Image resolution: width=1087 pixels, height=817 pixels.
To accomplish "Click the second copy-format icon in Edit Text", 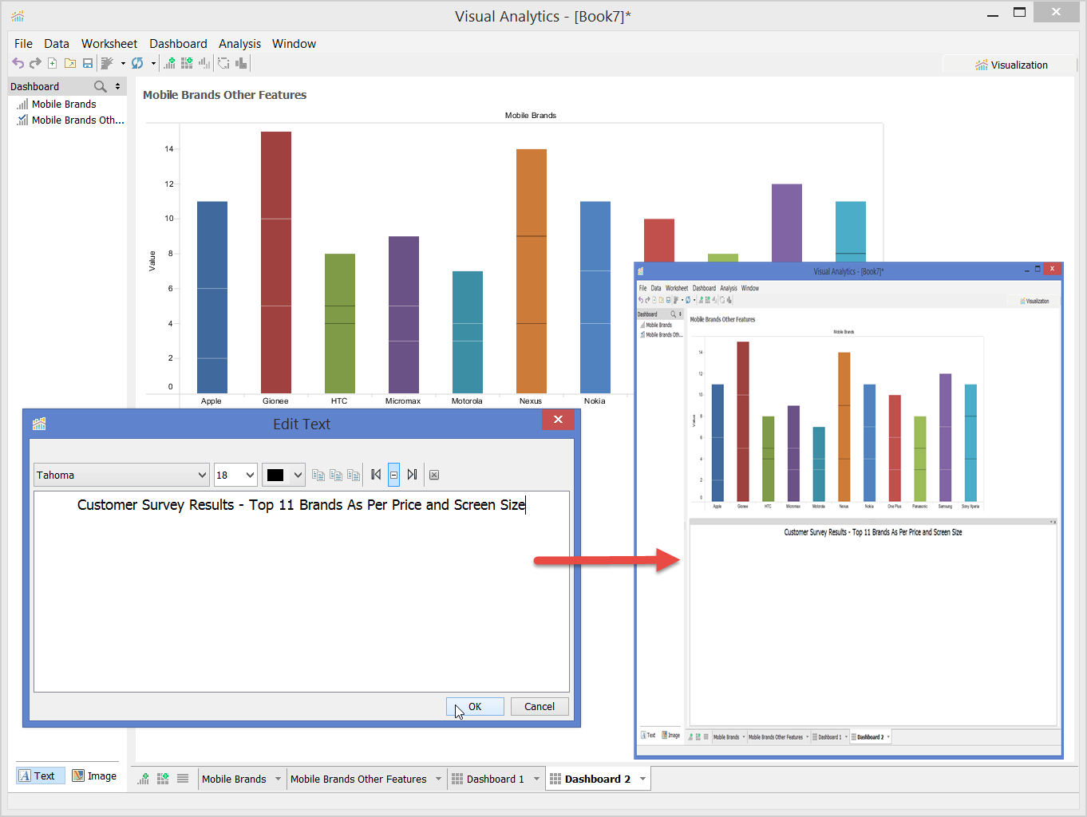I will point(336,475).
